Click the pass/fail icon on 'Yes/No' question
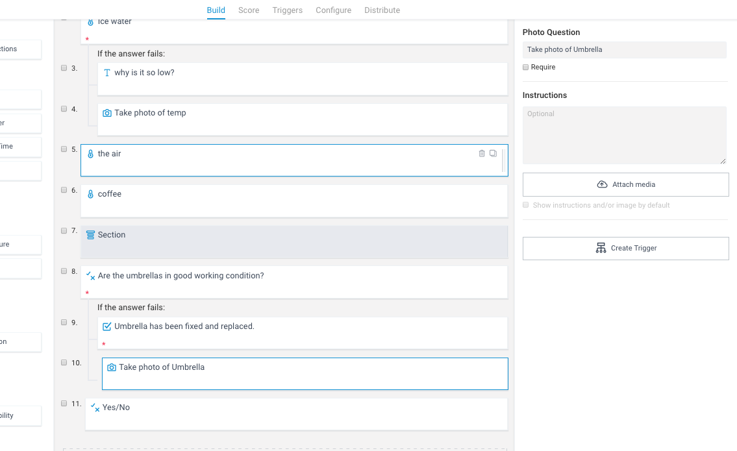The height and width of the screenshot is (451, 737). pyautogui.click(x=95, y=408)
